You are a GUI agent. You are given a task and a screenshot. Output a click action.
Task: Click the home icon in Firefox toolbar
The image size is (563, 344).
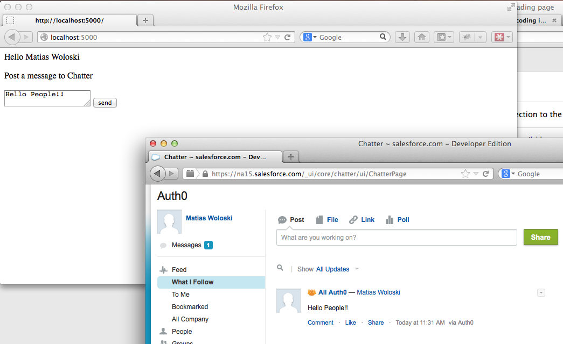[x=422, y=37]
